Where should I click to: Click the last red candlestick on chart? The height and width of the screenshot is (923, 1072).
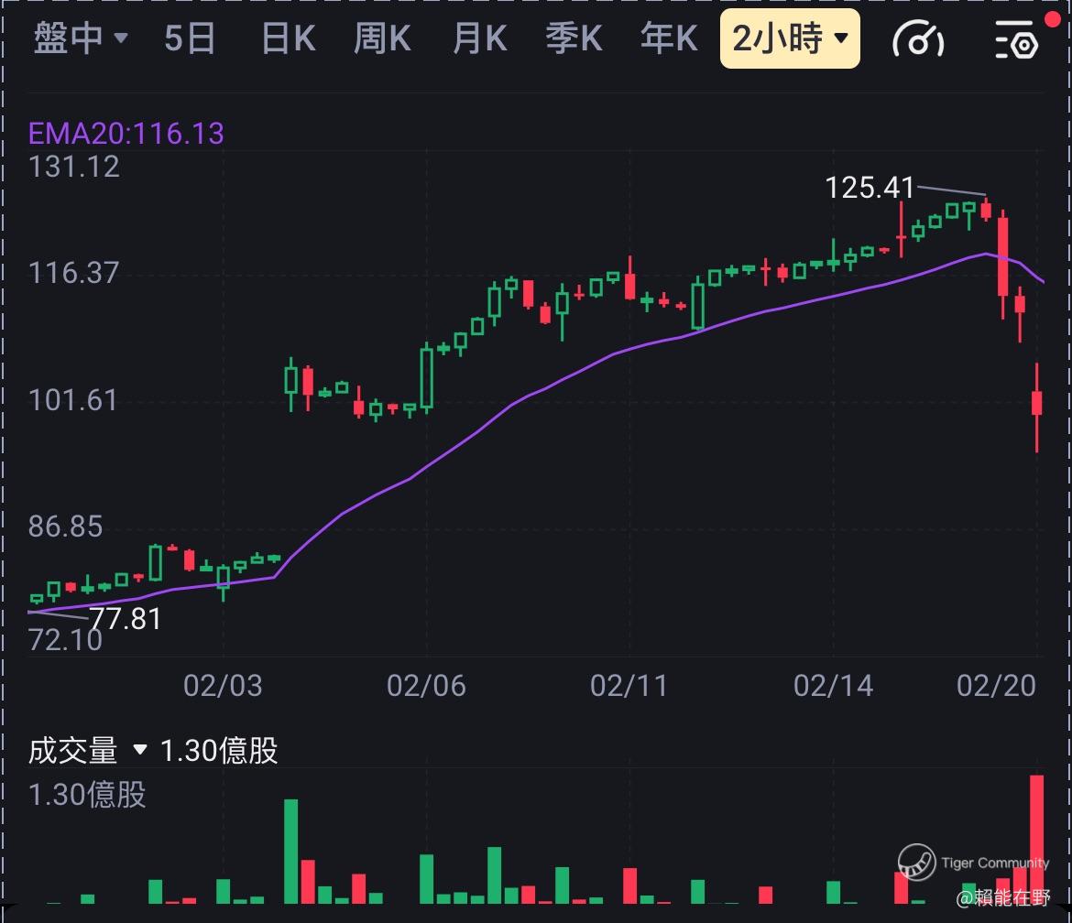(x=1037, y=407)
